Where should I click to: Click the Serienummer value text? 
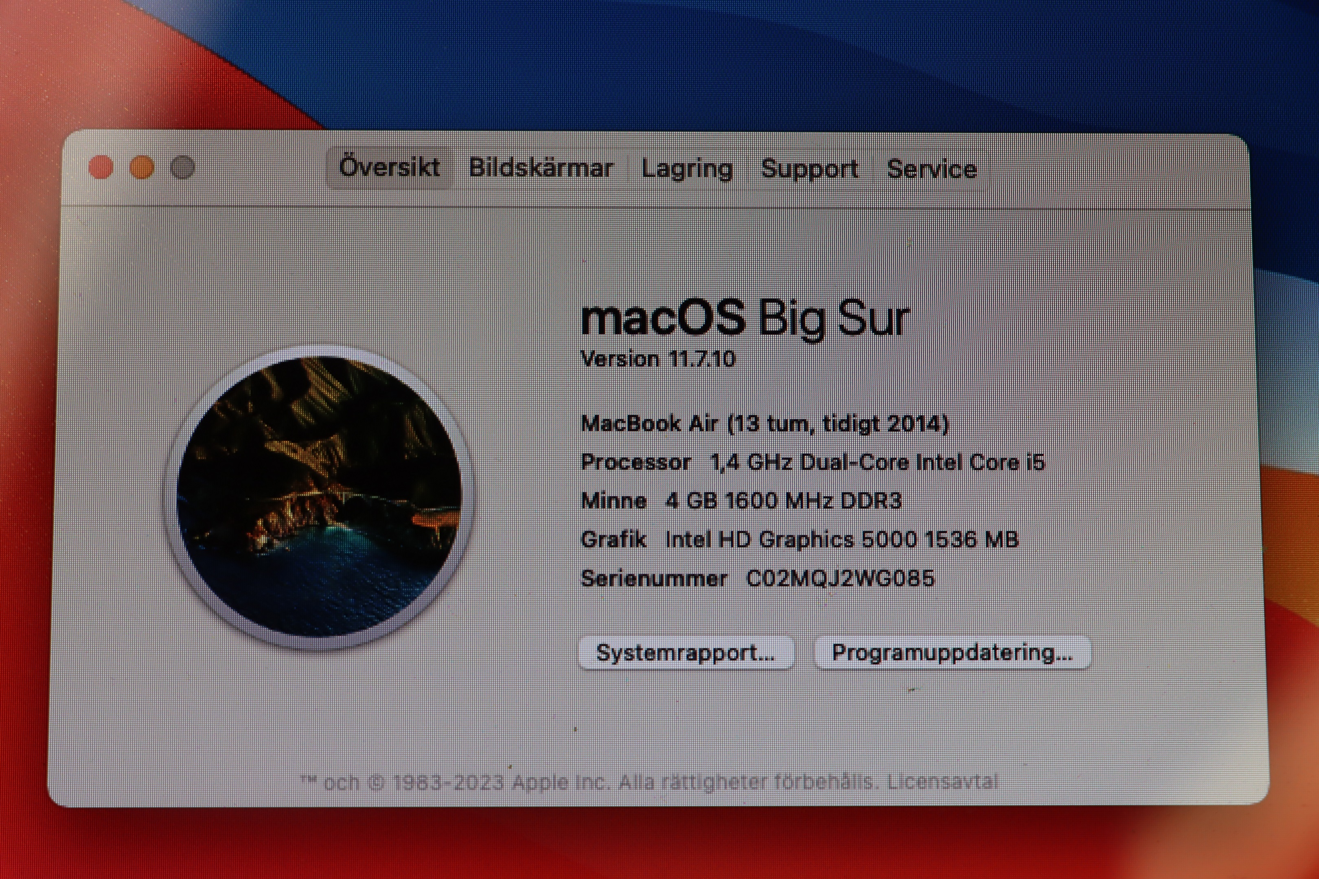pyautogui.click(x=840, y=578)
